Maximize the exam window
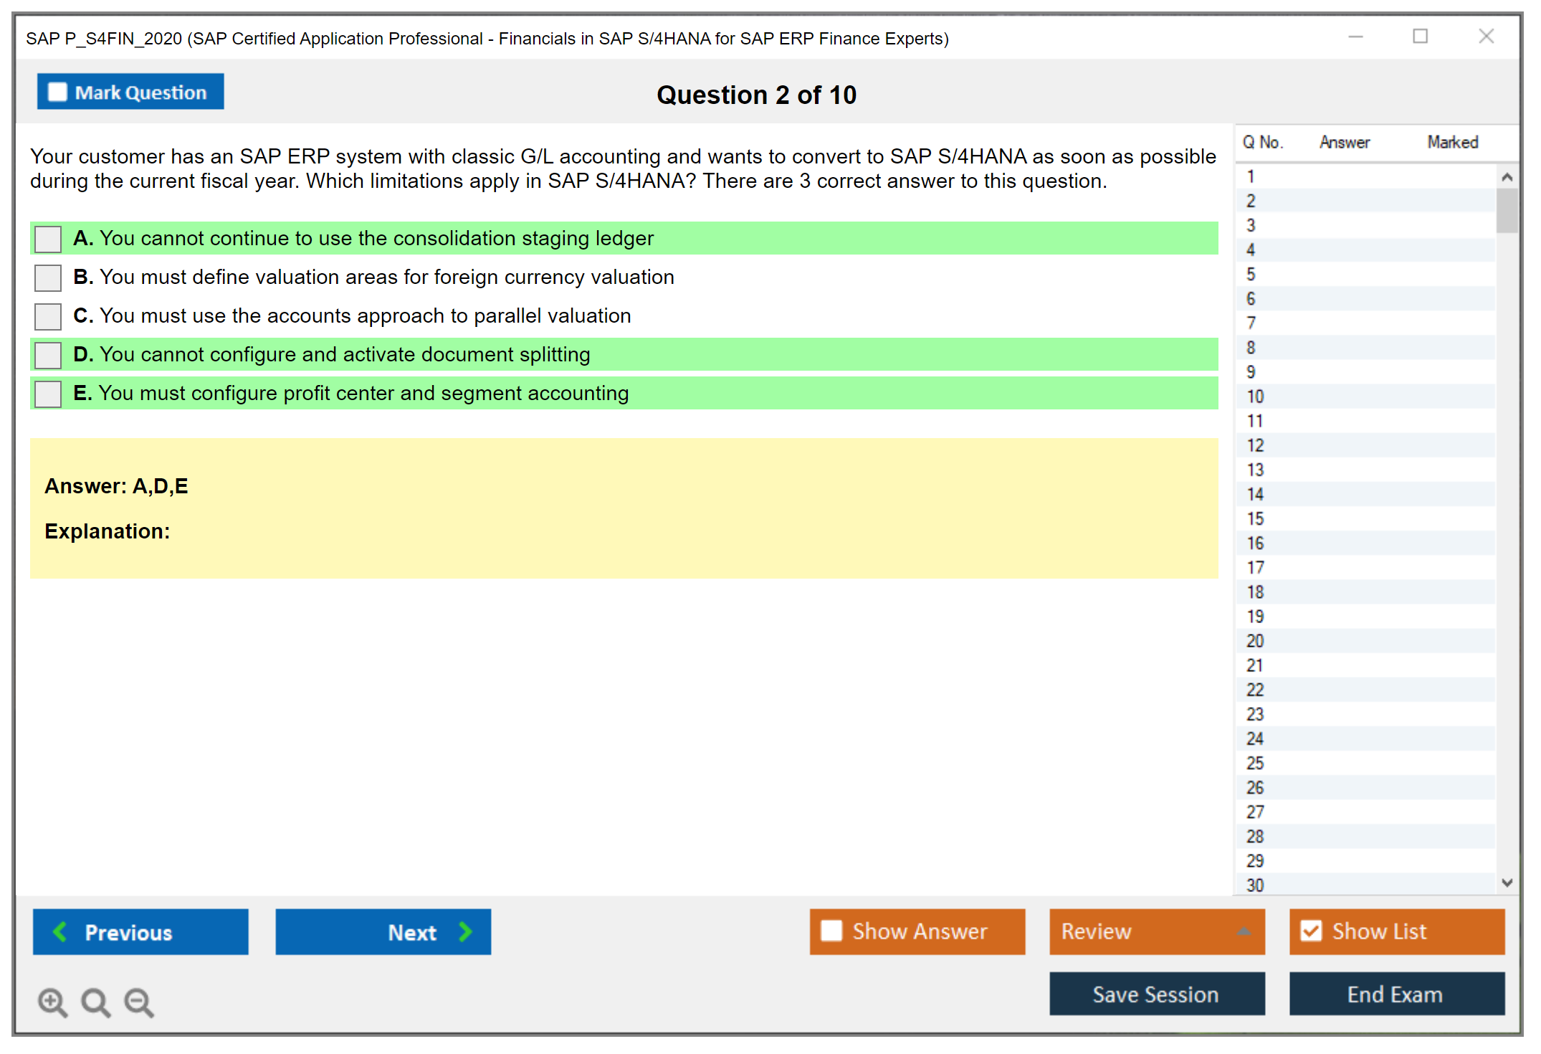This screenshot has width=1541, height=1054. (1420, 37)
